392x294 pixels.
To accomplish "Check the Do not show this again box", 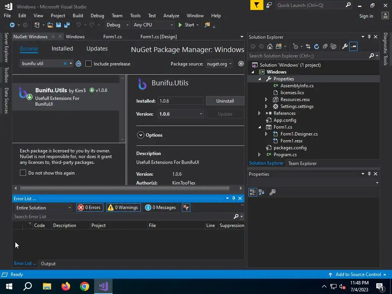I will [23, 173].
